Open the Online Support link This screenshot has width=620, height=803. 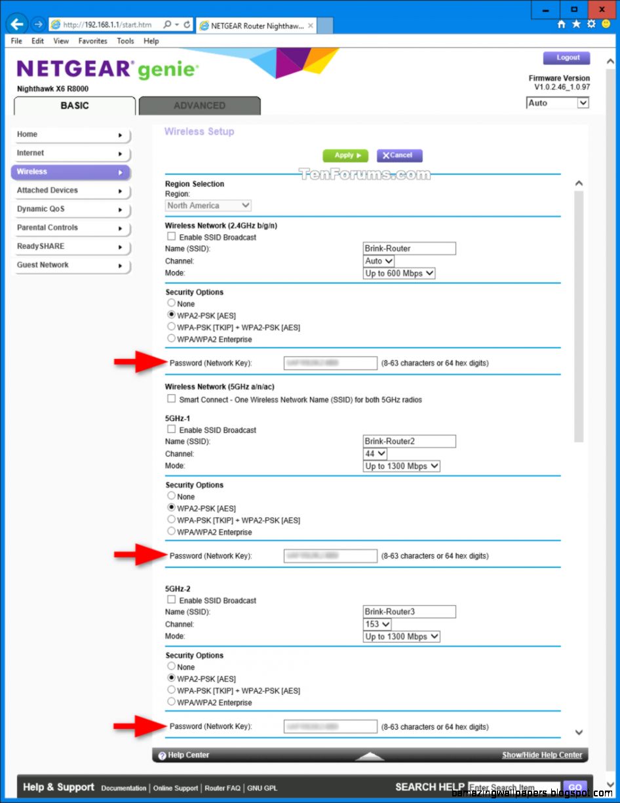coord(176,788)
